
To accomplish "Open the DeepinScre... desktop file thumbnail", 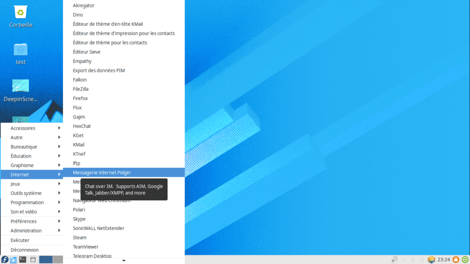I will (20, 86).
